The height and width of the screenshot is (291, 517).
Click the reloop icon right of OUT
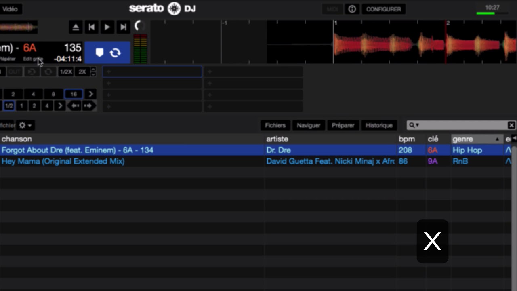pos(32,72)
